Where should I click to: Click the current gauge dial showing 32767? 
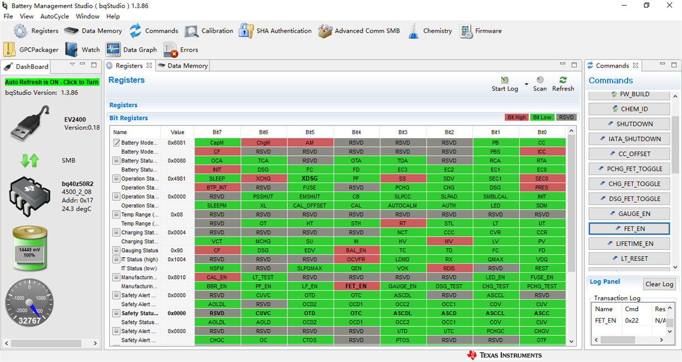click(x=29, y=302)
